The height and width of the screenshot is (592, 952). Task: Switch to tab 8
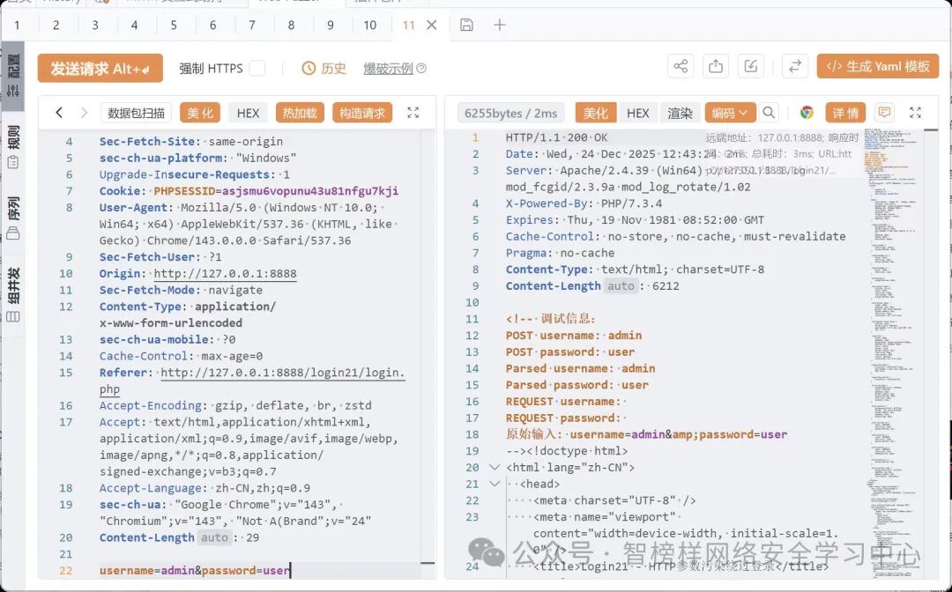(292, 25)
